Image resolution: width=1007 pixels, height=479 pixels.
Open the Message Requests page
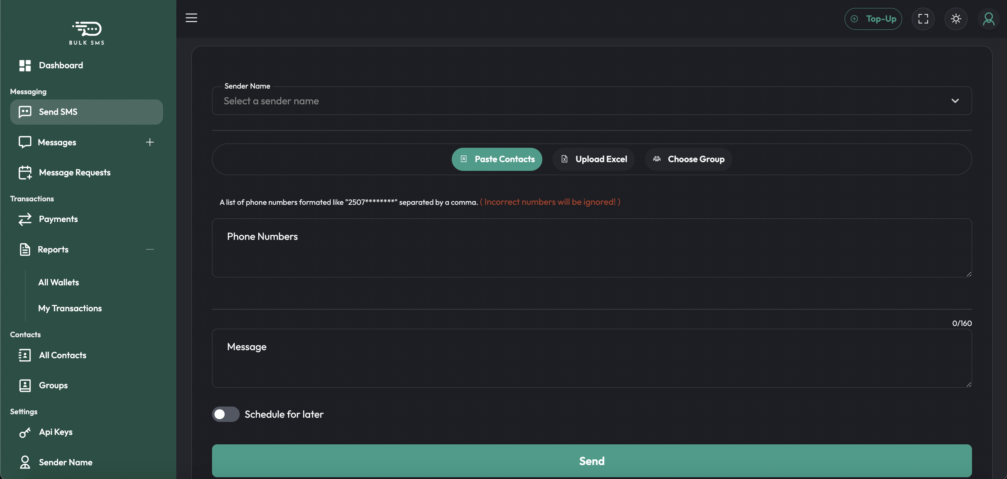tap(74, 173)
